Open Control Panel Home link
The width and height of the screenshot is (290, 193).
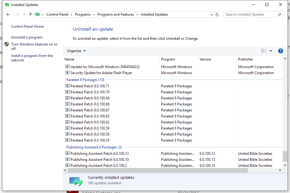[27, 26]
